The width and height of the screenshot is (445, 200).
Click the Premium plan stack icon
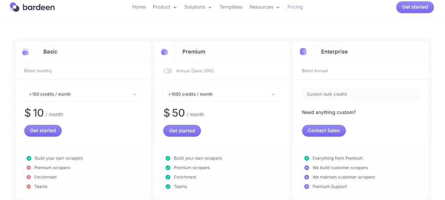coord(164,52)
